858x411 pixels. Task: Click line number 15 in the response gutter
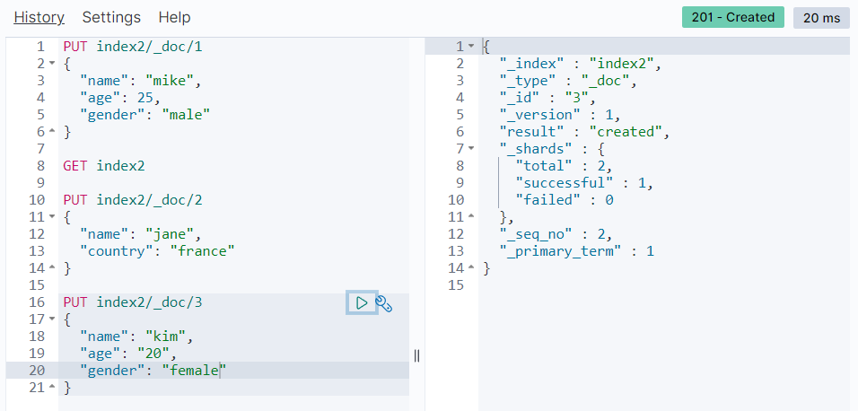(456, 285)
